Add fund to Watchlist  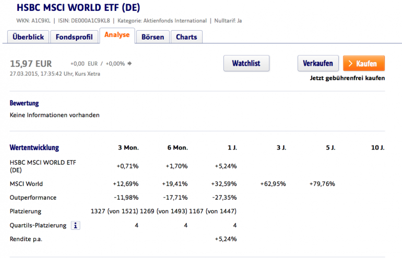click(246, 63)
